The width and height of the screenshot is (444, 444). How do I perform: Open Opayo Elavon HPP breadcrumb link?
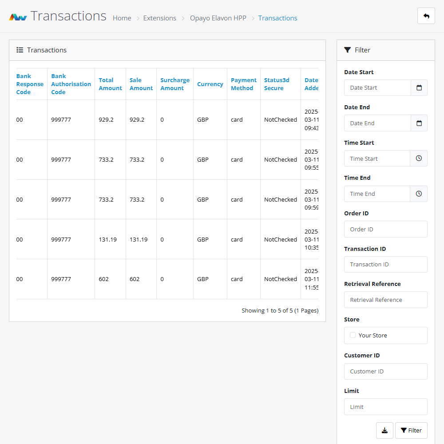point(218,18)
